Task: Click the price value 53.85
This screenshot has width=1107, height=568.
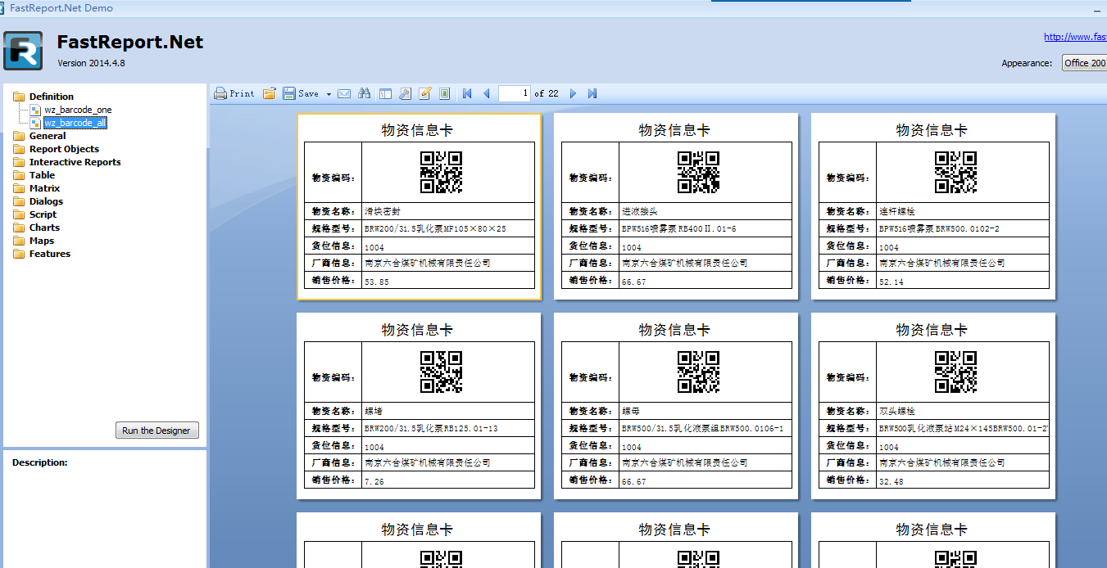Action: pos(377,282)
